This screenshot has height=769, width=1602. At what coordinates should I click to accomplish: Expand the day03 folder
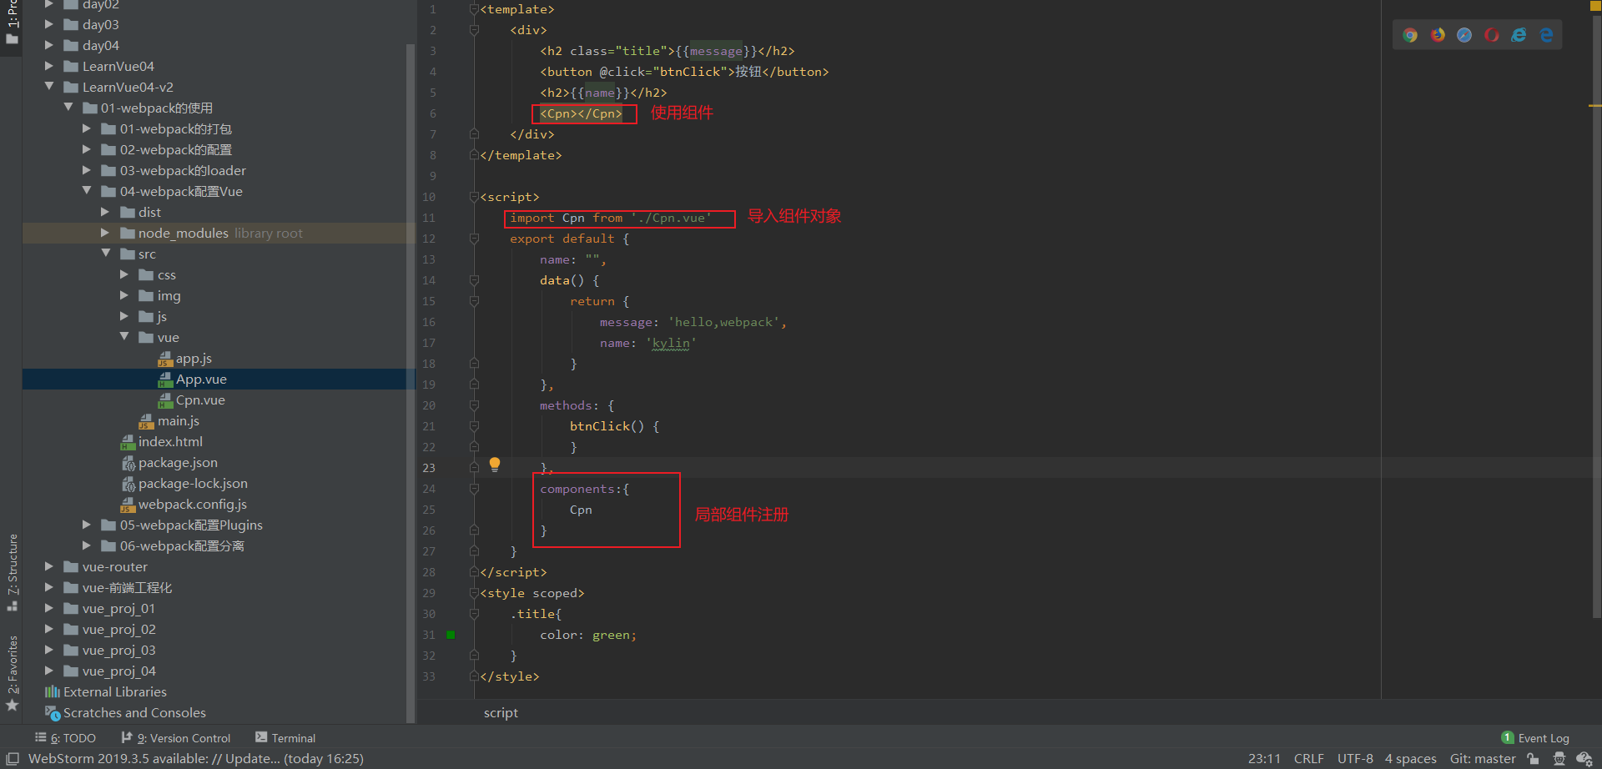(49, 24)
